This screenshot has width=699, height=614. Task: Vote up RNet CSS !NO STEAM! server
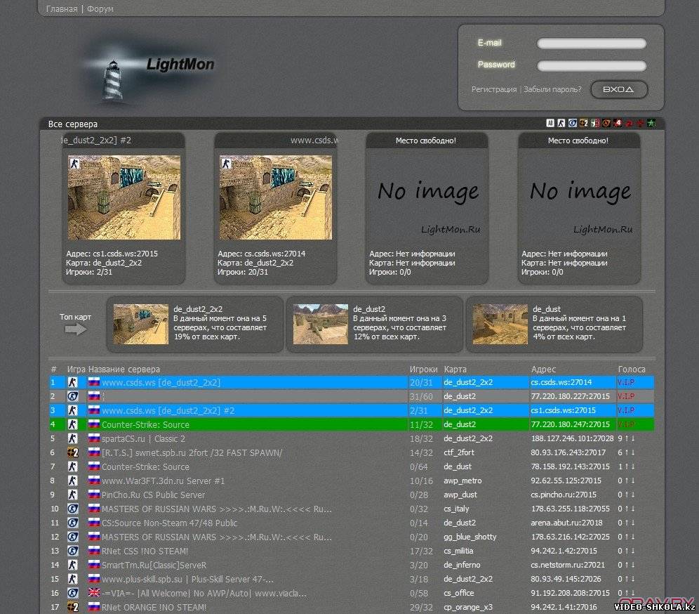pos(627,551)
